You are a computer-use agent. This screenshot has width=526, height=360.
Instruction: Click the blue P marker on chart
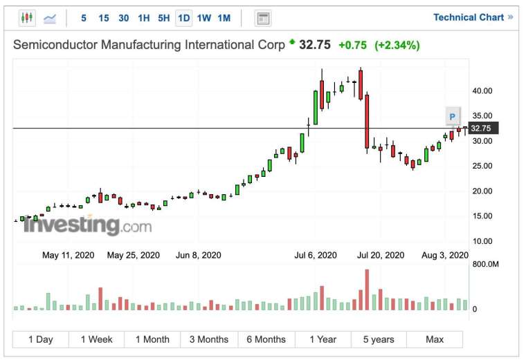[x=453, y=117]
